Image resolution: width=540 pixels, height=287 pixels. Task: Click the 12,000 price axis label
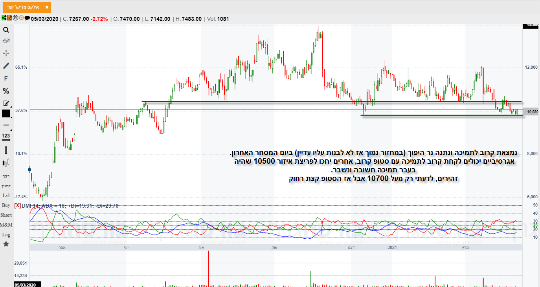[x=531, y=67]
